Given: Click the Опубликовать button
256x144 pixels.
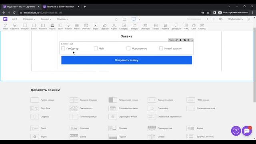Looking at the screenshot, I should tap(235, 19).
